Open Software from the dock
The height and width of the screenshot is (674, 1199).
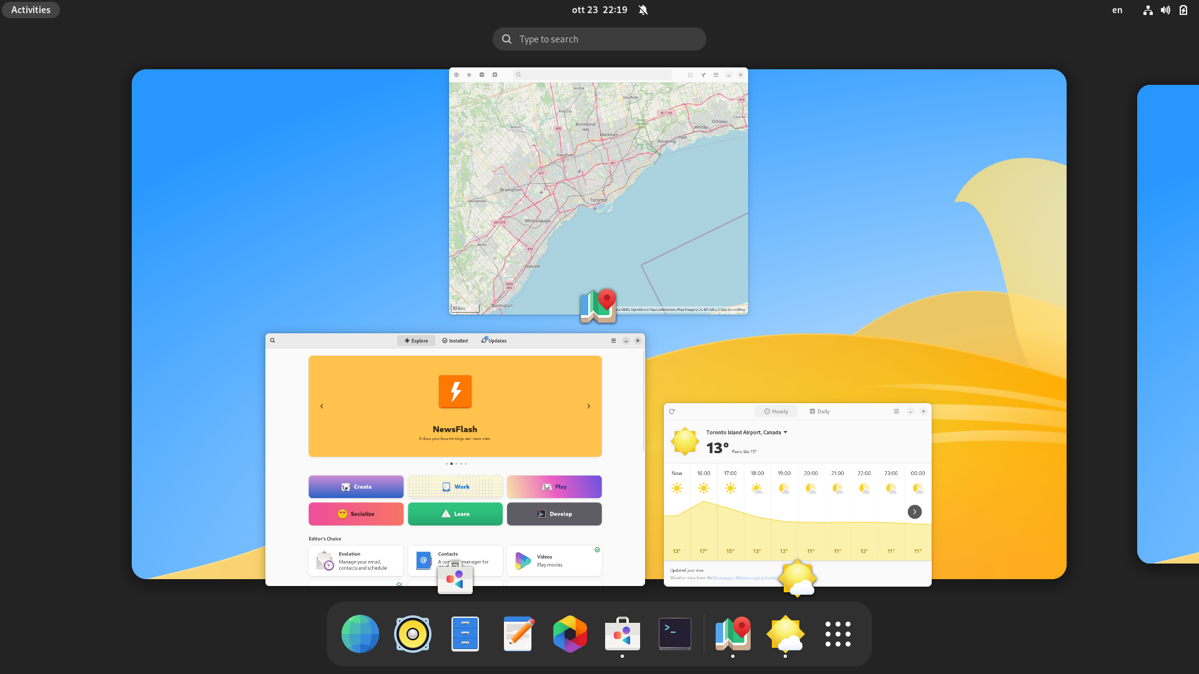623,634
